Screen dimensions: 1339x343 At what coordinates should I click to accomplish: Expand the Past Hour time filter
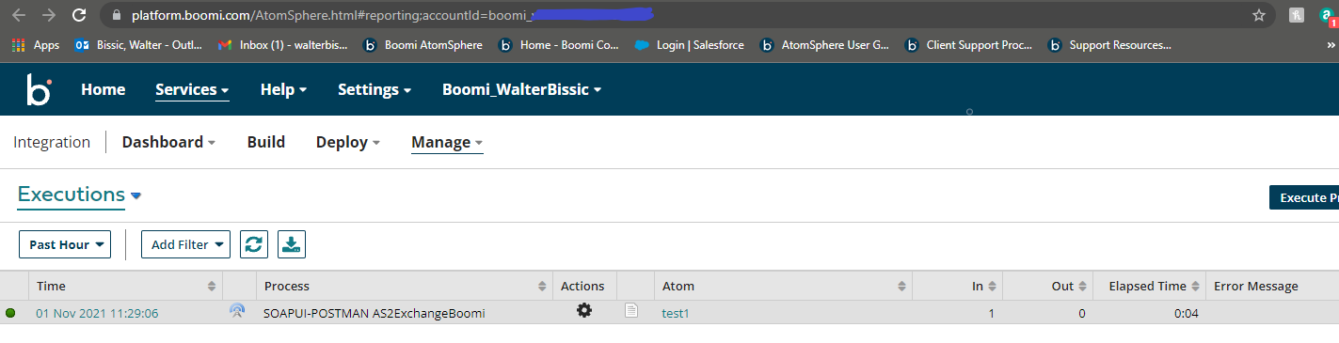65,244
